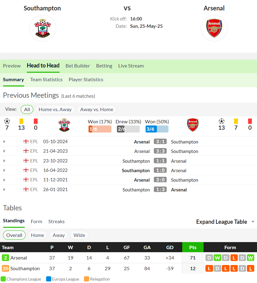Open the Expand League Table dropdown
This screenshot has height=283, width=257.
click(x=225, y=222)
